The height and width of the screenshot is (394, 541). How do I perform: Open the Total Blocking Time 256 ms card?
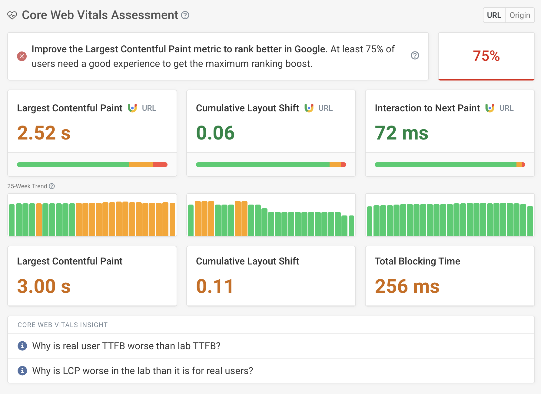click(x=450, y=276)
